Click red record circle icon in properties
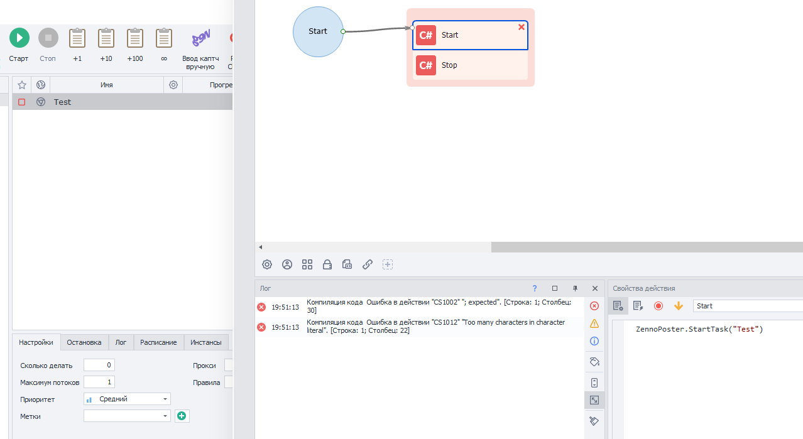The width and height of the screenshot is (803, 439). (658, 306)
